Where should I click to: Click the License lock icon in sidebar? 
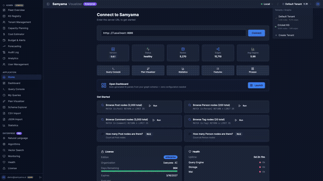pyautogui.click(x=4, y=168)
